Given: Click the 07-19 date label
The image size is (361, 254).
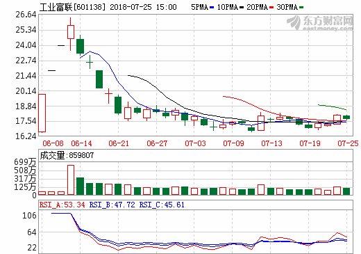Looking at the screenshot, I should (310, 143).
